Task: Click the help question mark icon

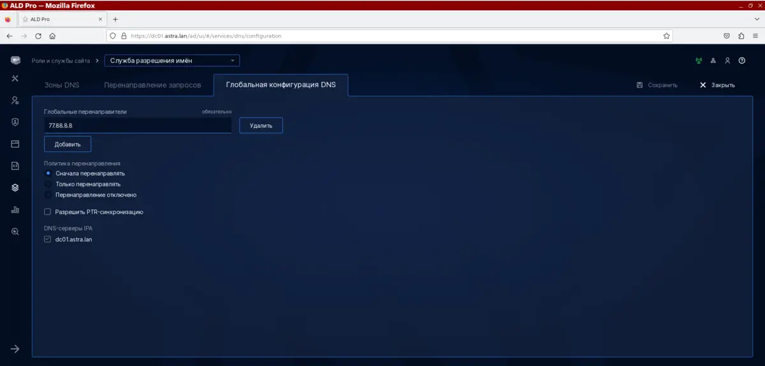Action: pyautogui.click(x=742, y=61)
